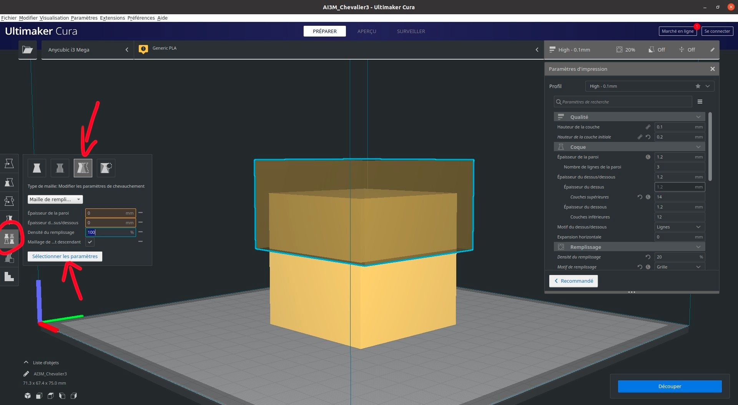The height and width of the screenshot is (405, 738).
Task: Choose the Normal model mesh type icon
Action: (x=37, y=168)
